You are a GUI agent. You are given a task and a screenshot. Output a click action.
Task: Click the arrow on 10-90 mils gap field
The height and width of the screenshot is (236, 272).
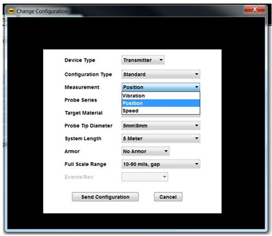click(196, 164)
